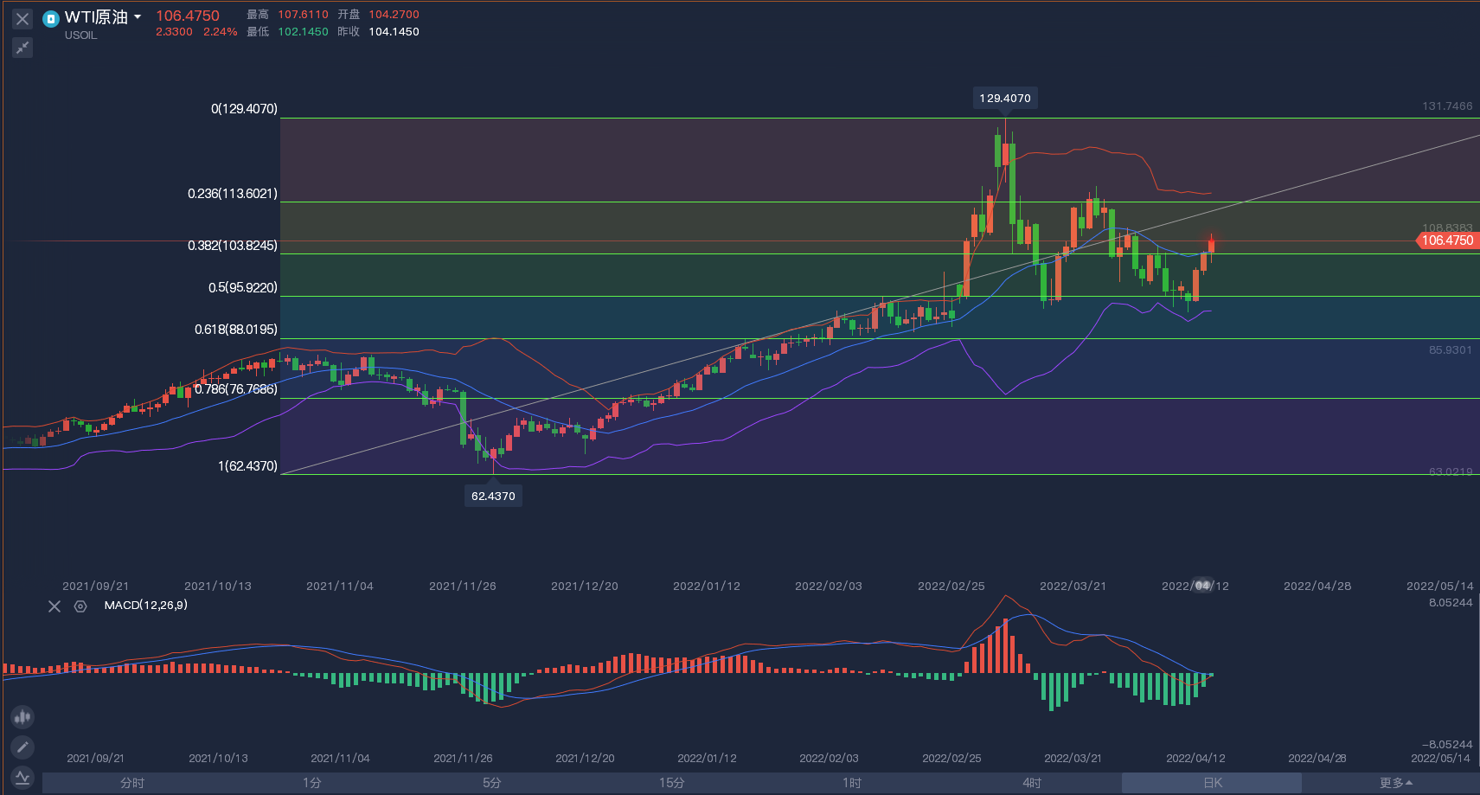
Task: Click the 129.4070 high price marker
Action: pyautogui.click(x=1004, y=99)
